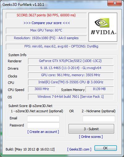Focus the Nickname input field

point(99,118)
